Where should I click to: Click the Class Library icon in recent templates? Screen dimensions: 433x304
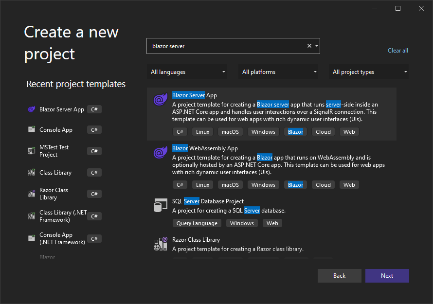(x=32, y=172)
